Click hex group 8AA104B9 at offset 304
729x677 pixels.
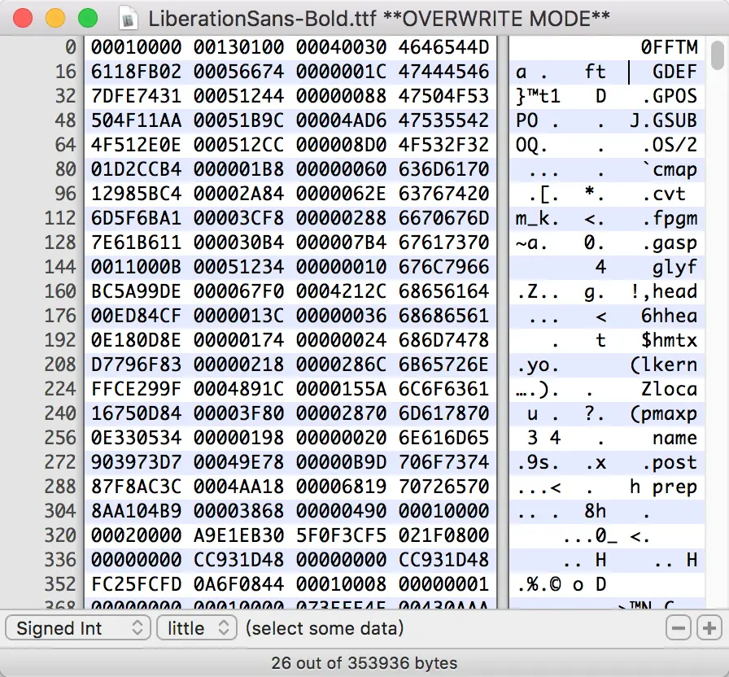[x=136, y=511]
